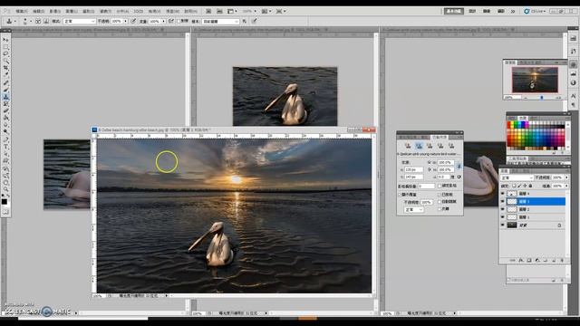The image size is (580, 326).
Task: Select the Clone Stamp tool in the toolbox
Action: pos(5,97)
